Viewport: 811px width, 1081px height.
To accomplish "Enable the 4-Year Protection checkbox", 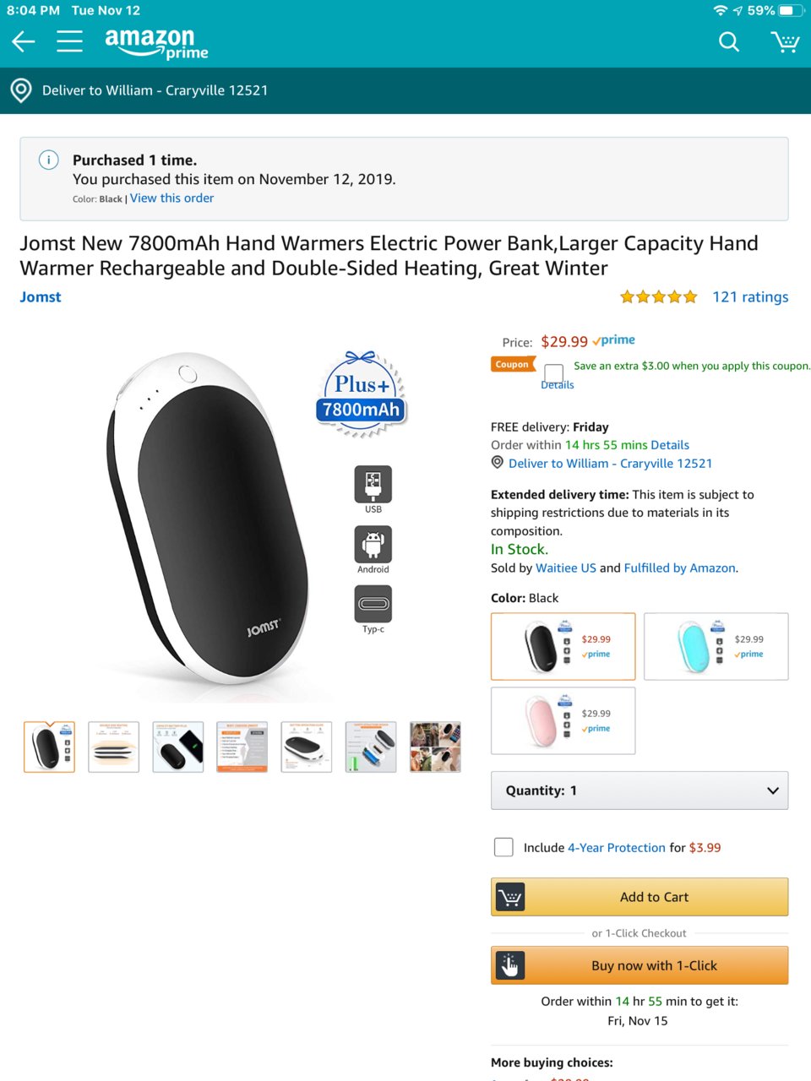I will [503, 847].
